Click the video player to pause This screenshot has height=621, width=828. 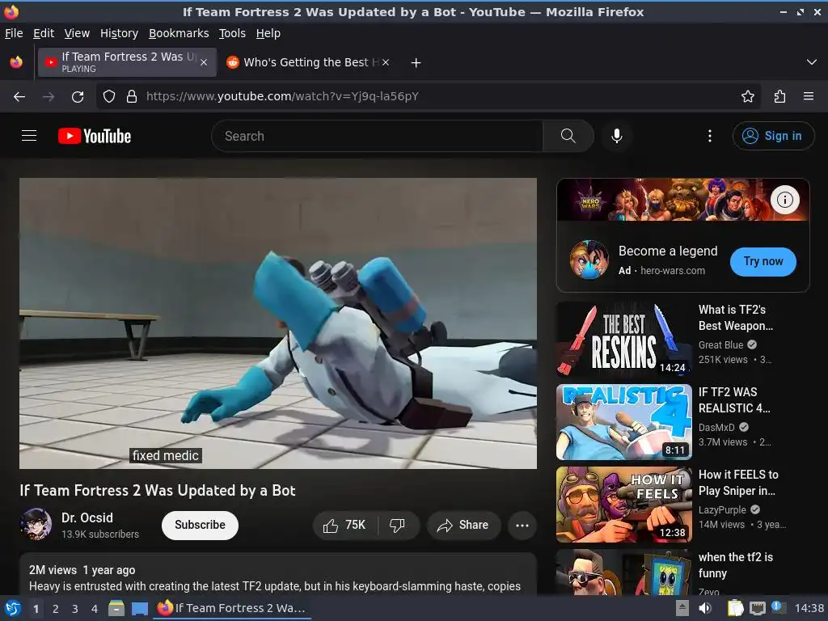278,323
